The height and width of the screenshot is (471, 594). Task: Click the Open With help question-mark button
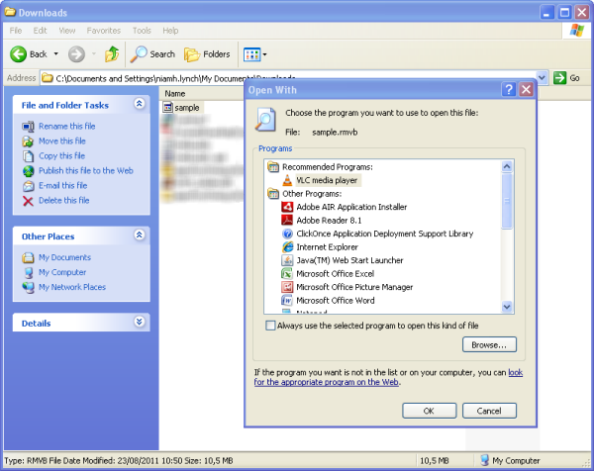pyautogui.click(x=509, y=89)
